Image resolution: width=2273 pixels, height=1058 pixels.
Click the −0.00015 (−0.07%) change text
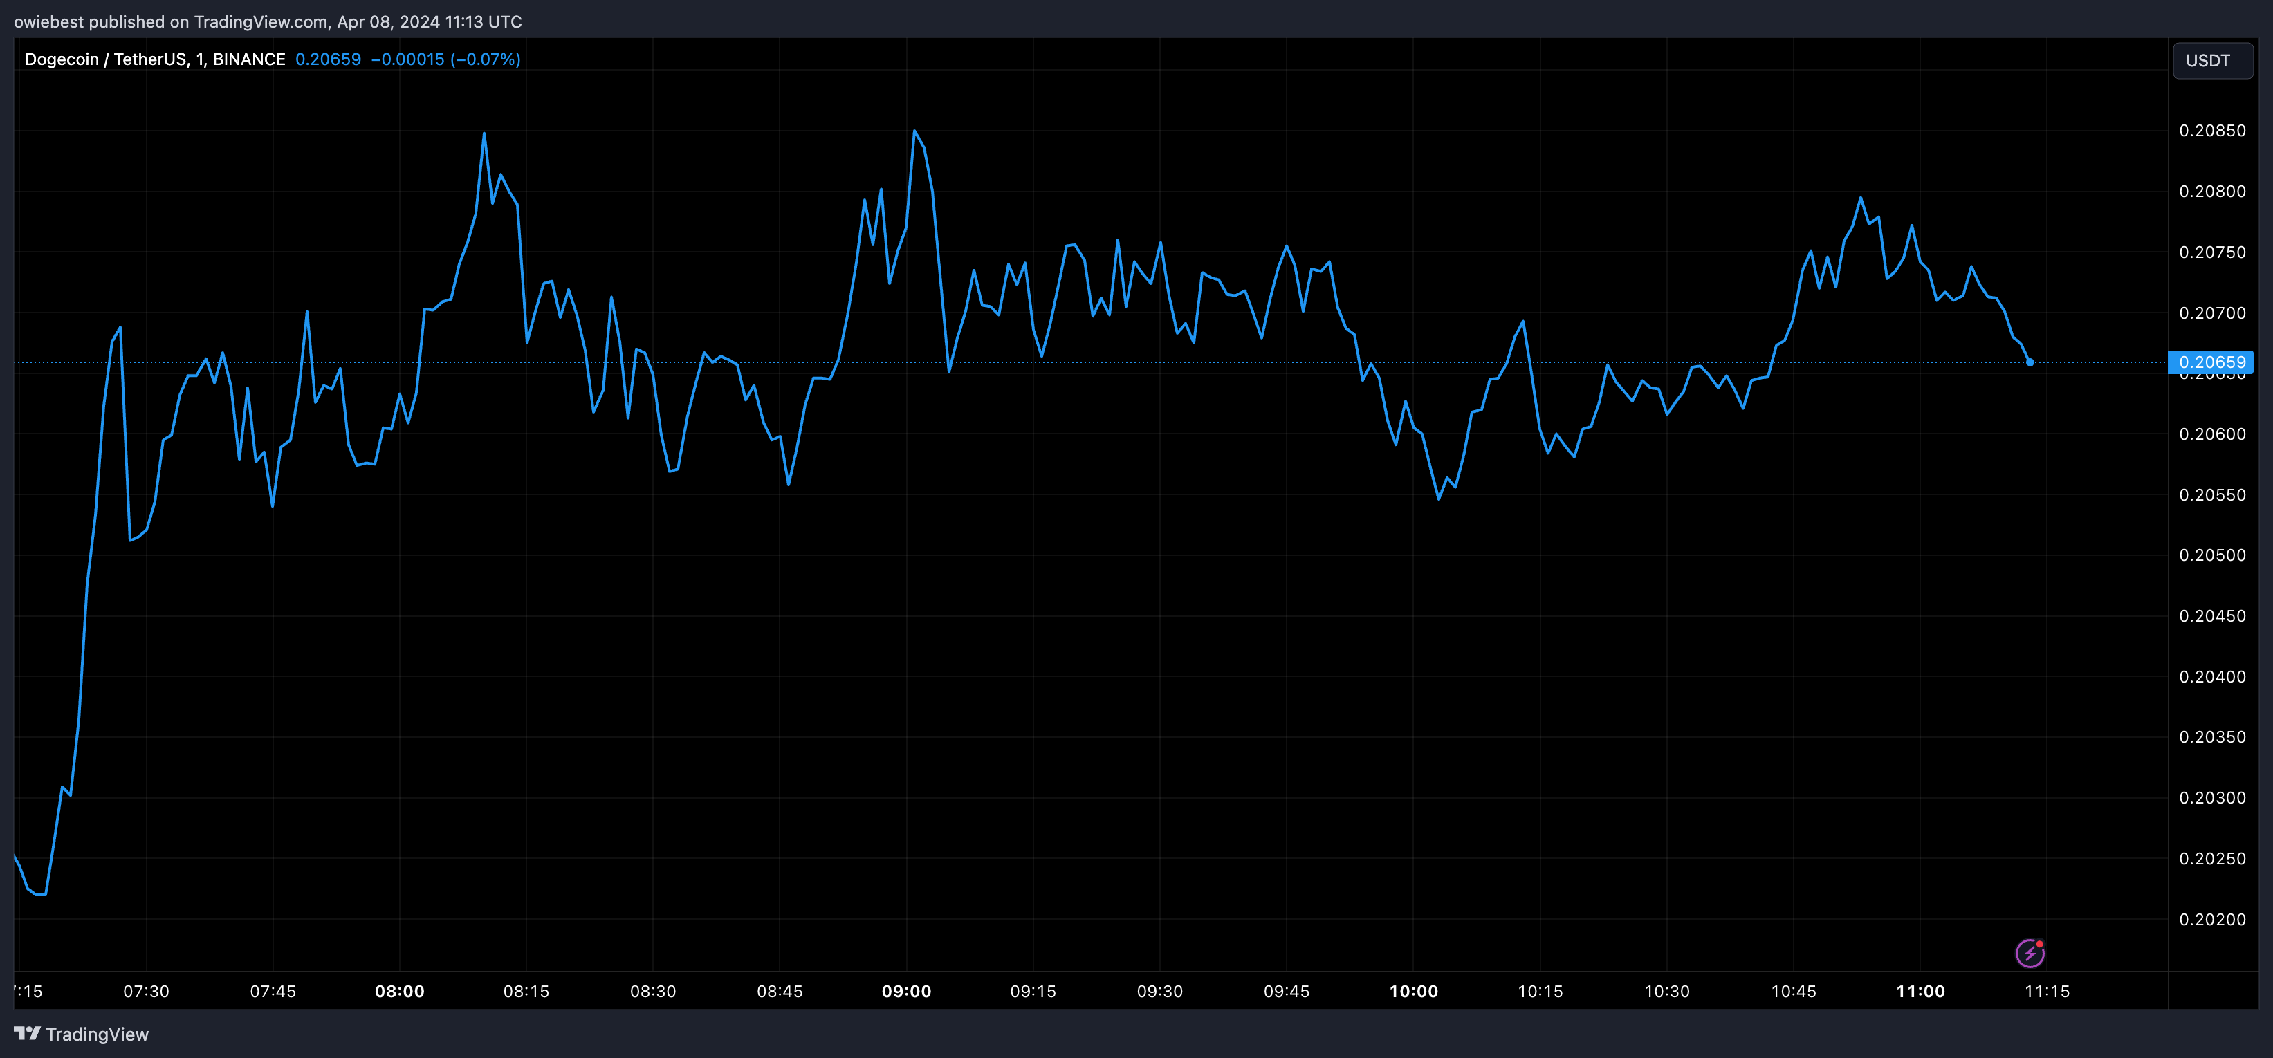tap(445, 59)
